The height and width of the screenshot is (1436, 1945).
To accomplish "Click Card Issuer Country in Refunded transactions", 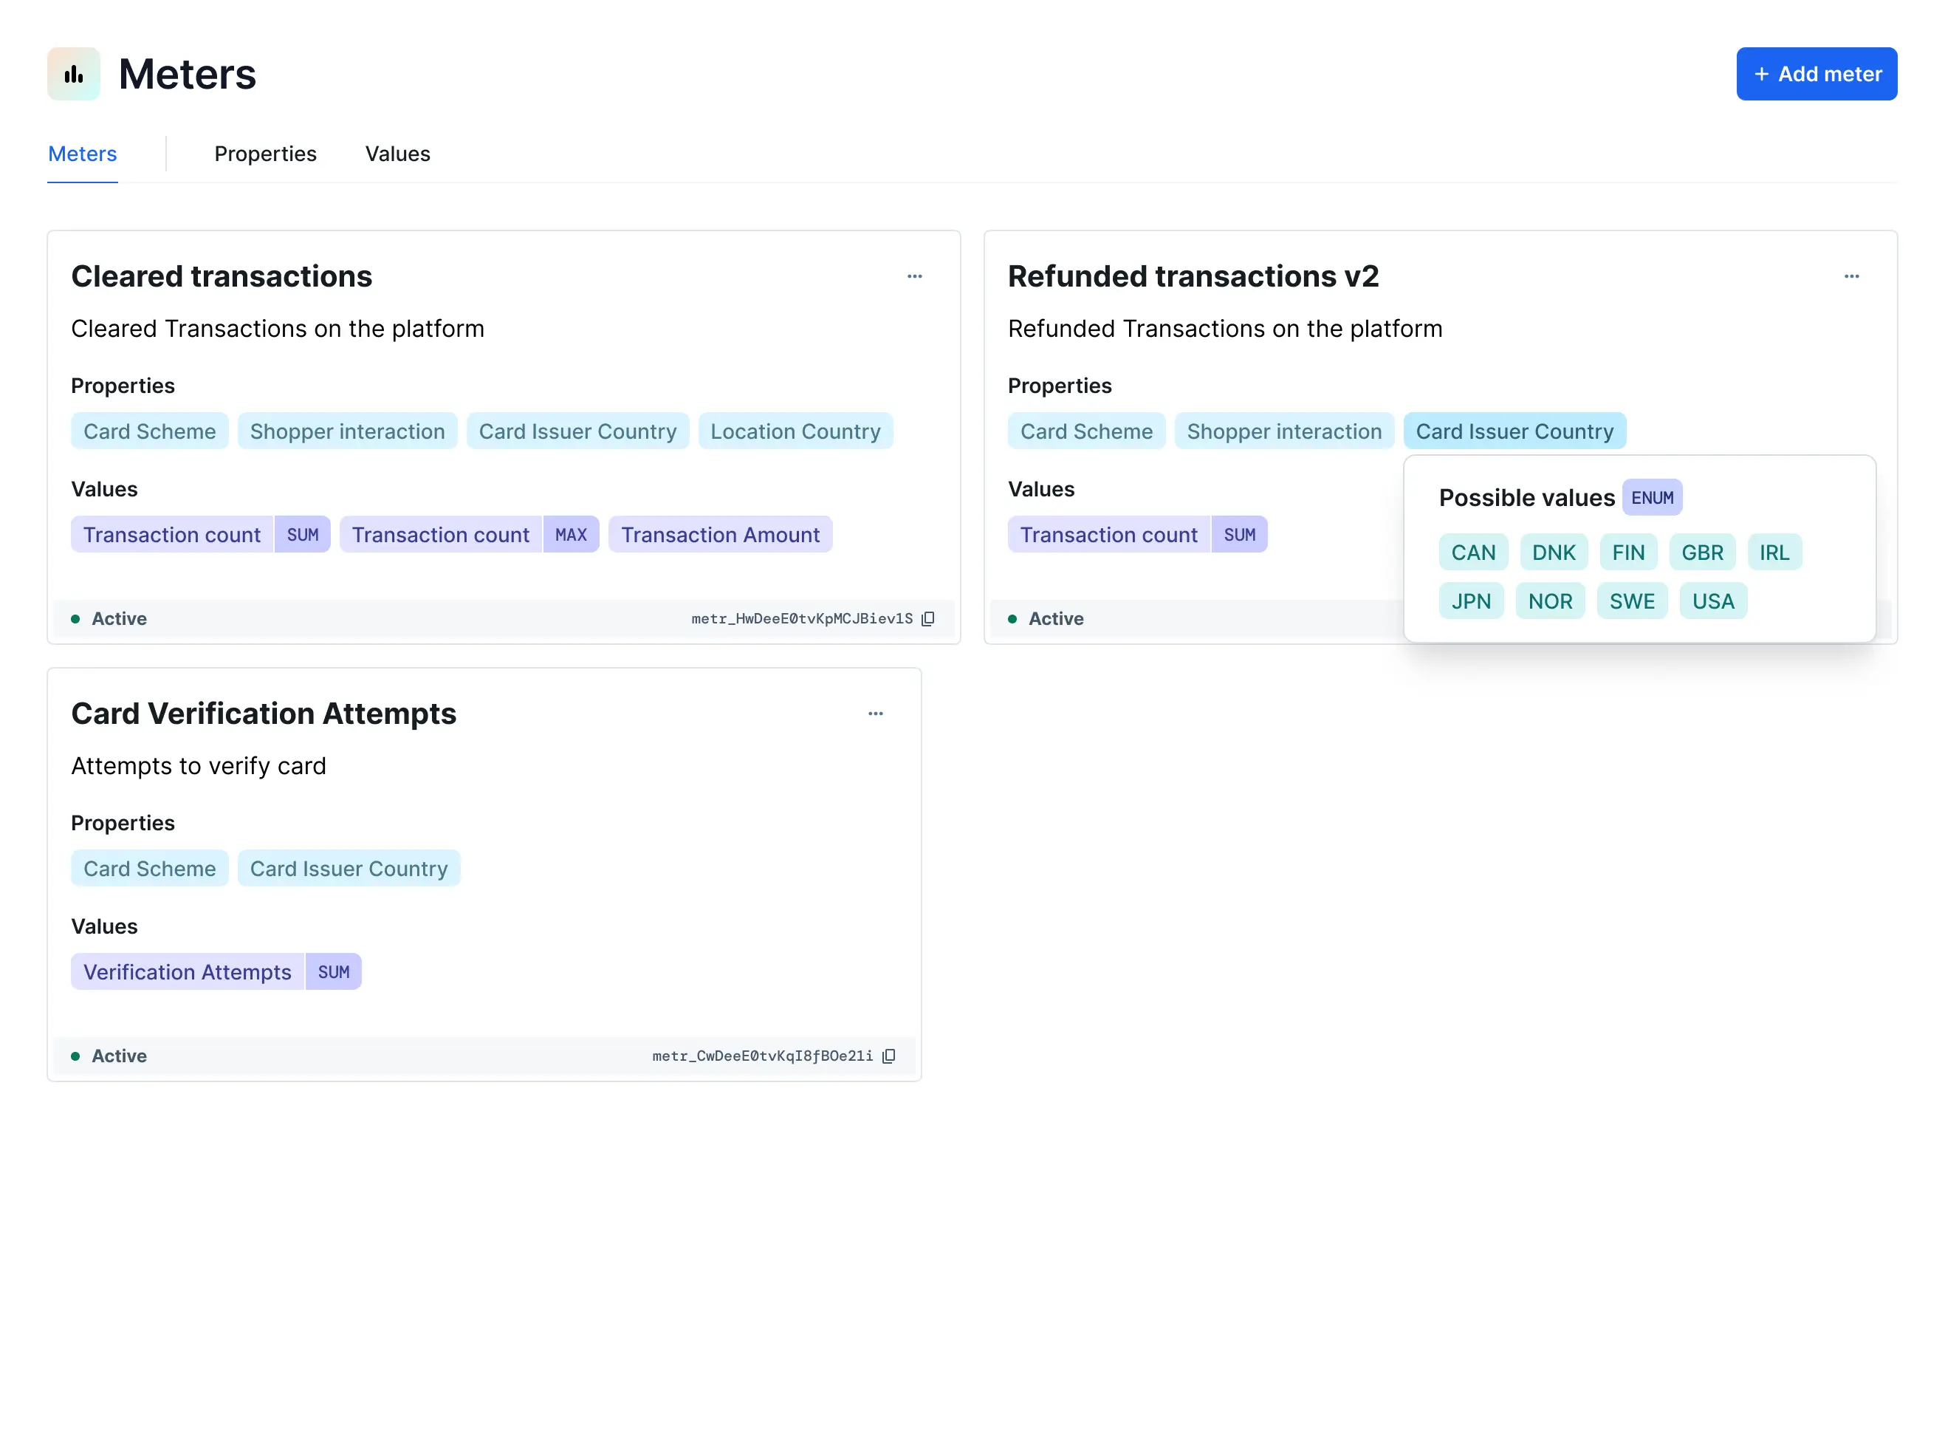I will pyautogui.click(x=1514, y=431).
